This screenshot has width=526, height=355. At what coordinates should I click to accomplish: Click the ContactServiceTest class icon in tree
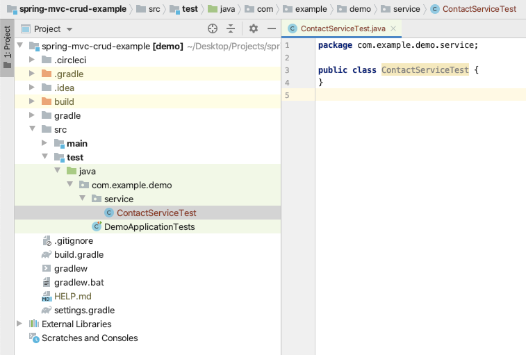tap(108, 213)
